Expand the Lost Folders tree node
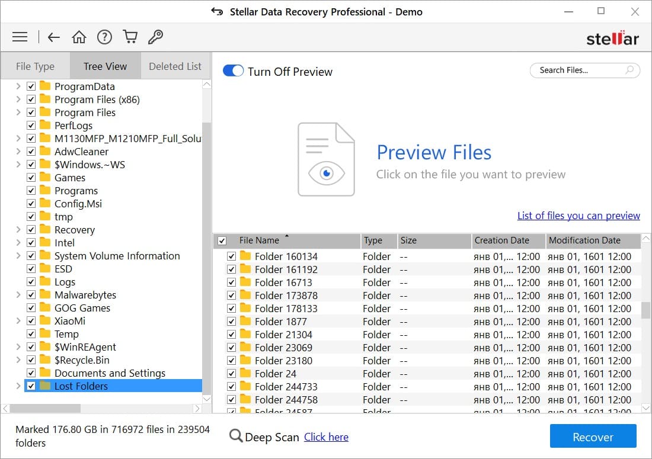Viewport: 652px width, 459px height. 18,386
